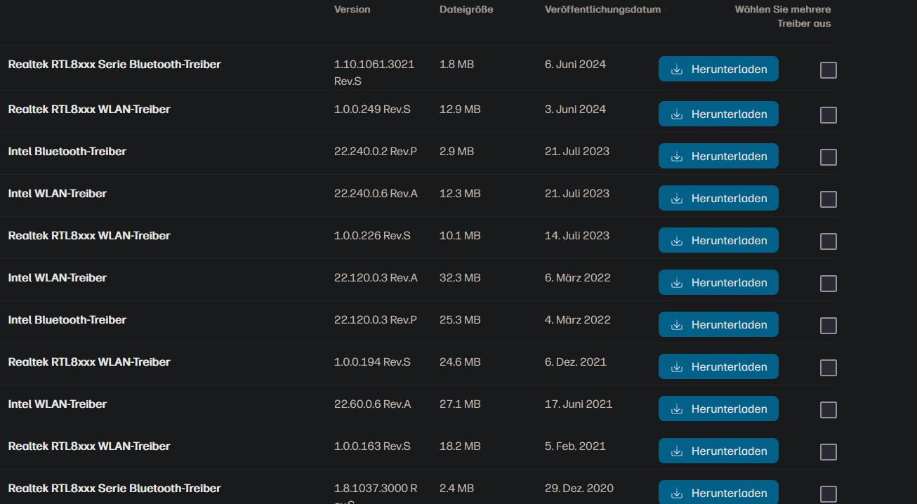
Task: Click driver name next to version 1.10.1061.3021 Rev.S
Action: pos(114,65)
